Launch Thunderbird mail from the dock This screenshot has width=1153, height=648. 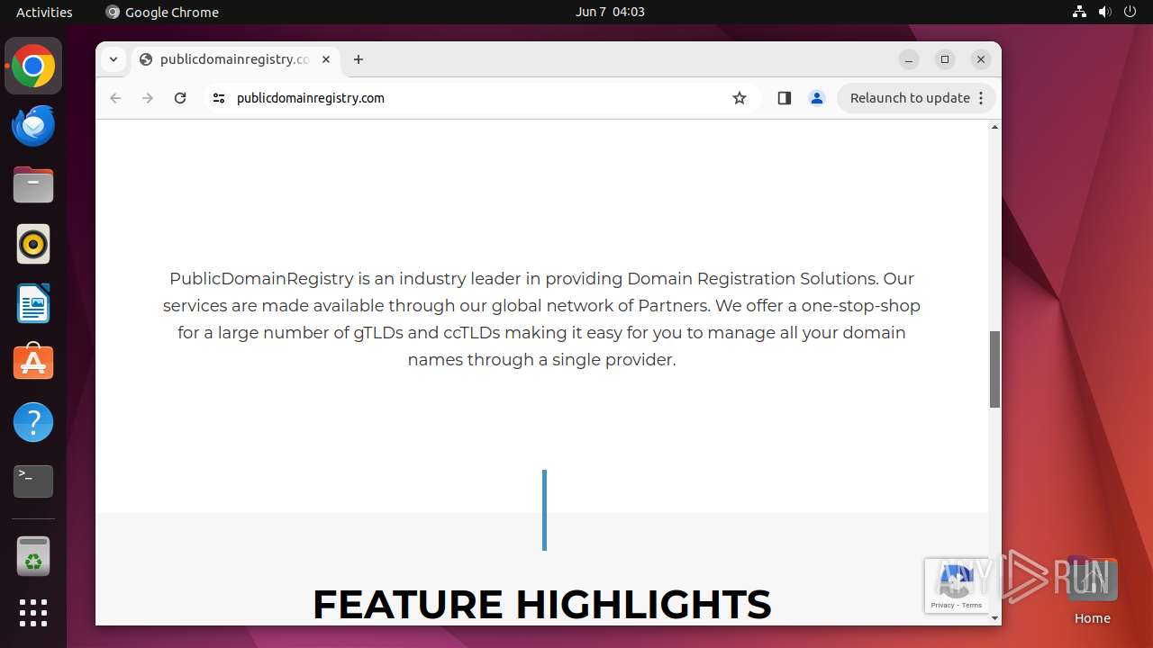(x=33, y=126)
